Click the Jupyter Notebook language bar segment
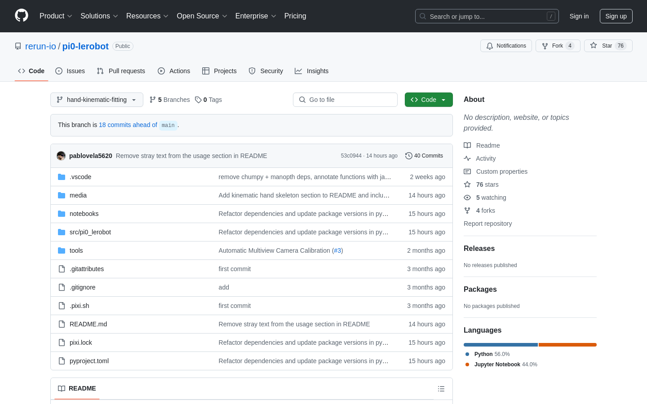 pyautogui.click(x=567, y=345)
